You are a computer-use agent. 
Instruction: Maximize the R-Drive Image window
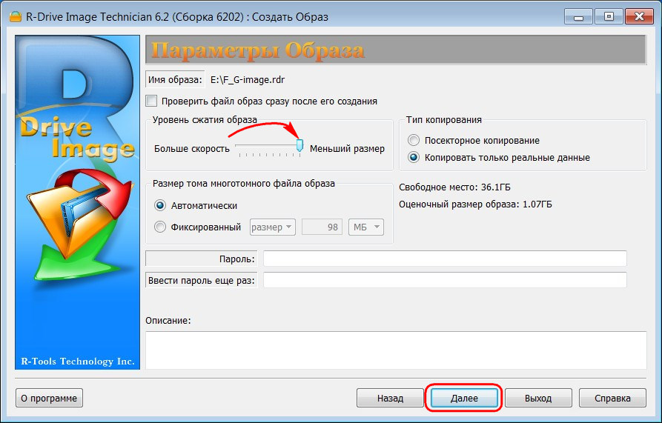tap(609, 17)
